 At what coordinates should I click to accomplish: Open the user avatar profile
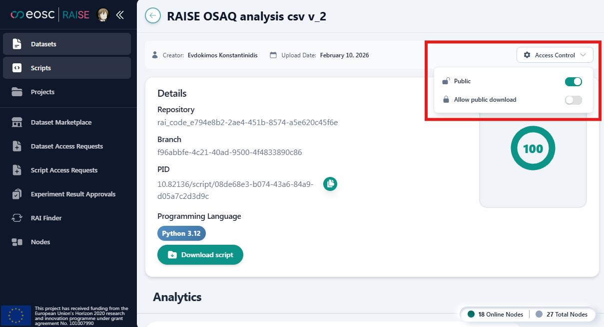(103, 15)
